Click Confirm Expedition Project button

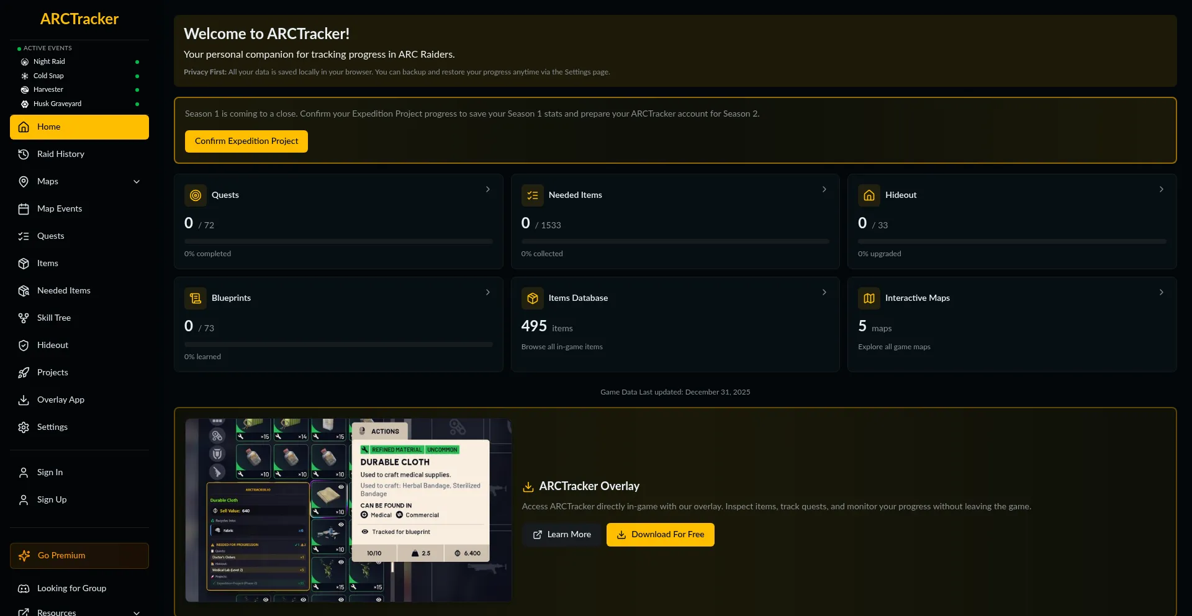point(246,141)
